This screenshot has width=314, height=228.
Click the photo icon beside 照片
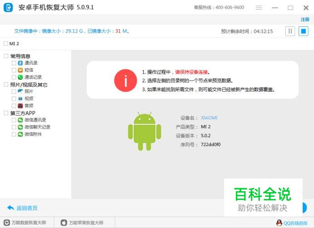20,92
